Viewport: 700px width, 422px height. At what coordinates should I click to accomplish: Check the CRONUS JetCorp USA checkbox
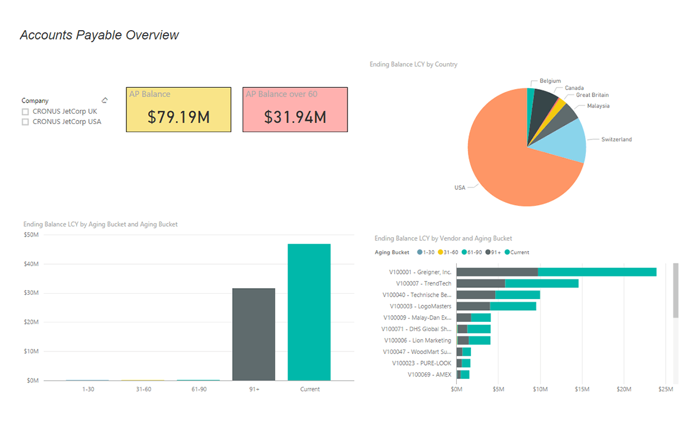click(x=25, y=122)
